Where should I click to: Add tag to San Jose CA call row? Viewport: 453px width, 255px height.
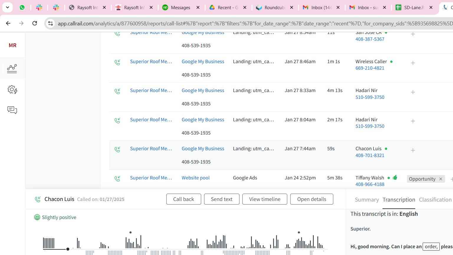413,34
